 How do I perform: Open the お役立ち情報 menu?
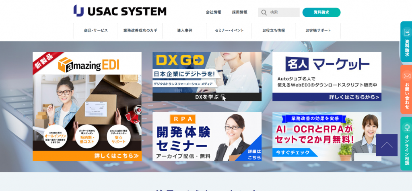tap(274, 31)
